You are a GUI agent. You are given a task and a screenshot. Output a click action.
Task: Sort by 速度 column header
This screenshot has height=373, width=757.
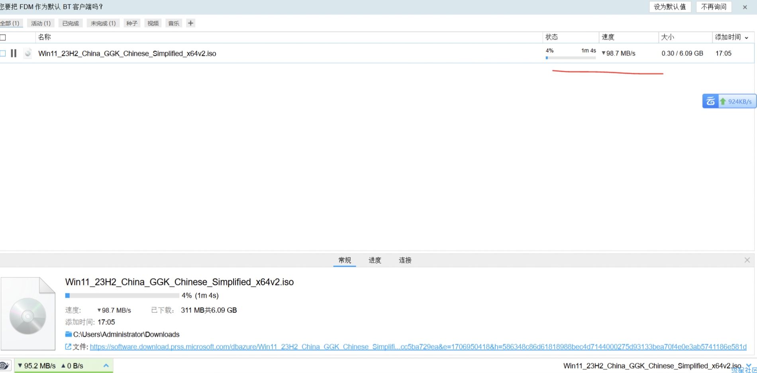tap(608, 37)
